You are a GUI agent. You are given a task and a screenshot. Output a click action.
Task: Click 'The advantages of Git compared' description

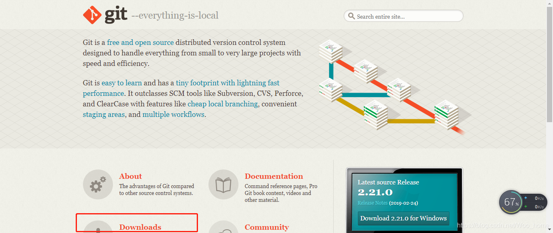tap(157, 186)
